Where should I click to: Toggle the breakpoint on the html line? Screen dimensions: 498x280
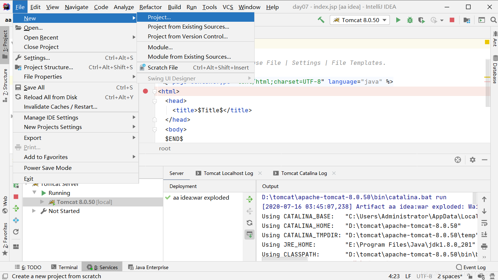[145, 91]
